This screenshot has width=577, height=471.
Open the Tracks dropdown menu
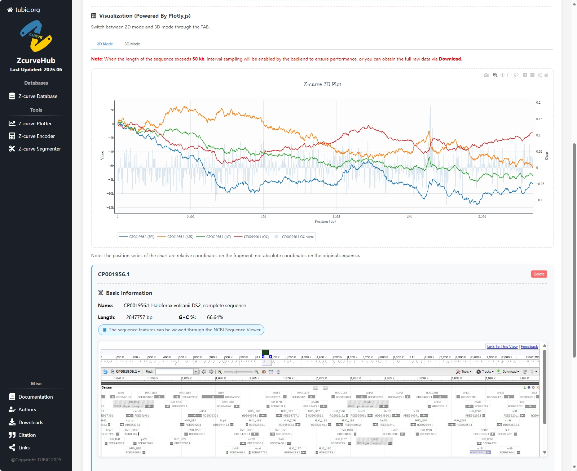pyautogui.click(x=485, y=372)
